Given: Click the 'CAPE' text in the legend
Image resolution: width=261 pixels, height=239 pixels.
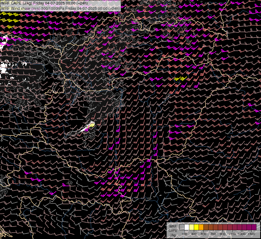Looking at the screenshot, I should 173,231.
